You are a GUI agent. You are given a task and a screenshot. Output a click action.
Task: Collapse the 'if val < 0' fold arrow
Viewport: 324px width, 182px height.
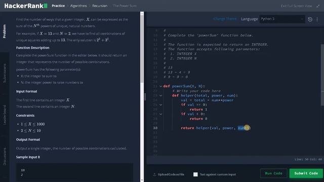click(160, 114)
